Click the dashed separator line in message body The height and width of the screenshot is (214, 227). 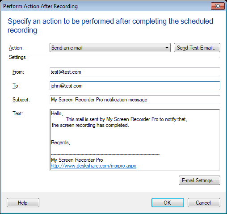pos(105,154)
